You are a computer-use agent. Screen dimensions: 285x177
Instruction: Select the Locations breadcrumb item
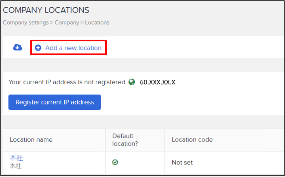tap(97, 23)
